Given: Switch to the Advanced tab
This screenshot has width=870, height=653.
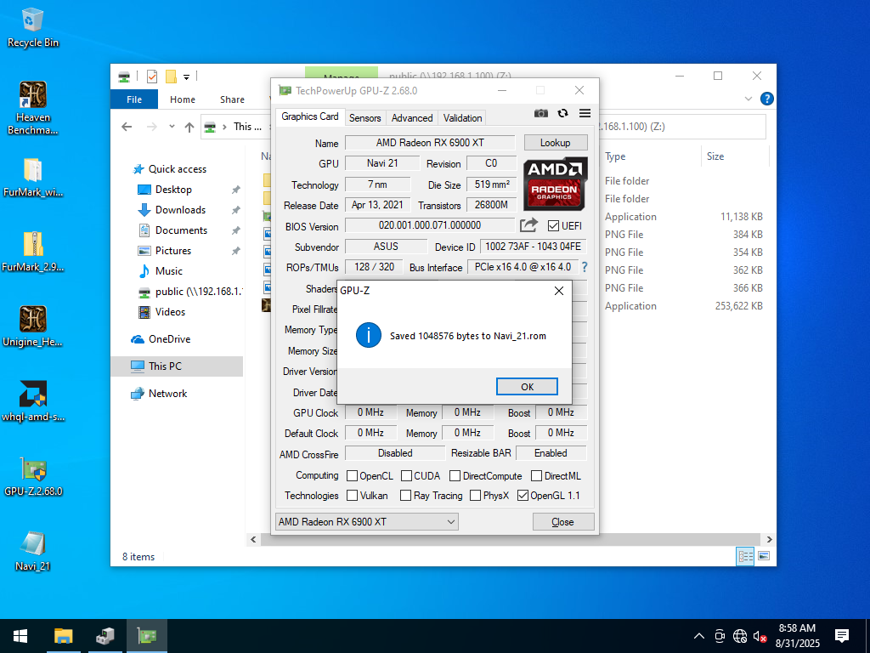Looking at the screenshot, I should [x=412, y=117].
